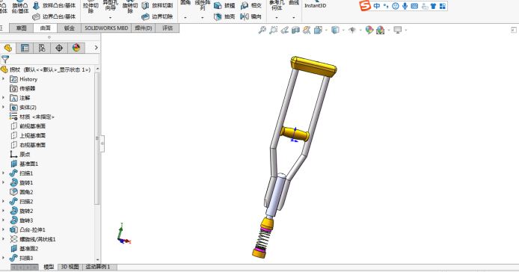Screen dimensions: 519x272
Task: Switch to the 曲面 surfaces tab
Action: [46, 28]
